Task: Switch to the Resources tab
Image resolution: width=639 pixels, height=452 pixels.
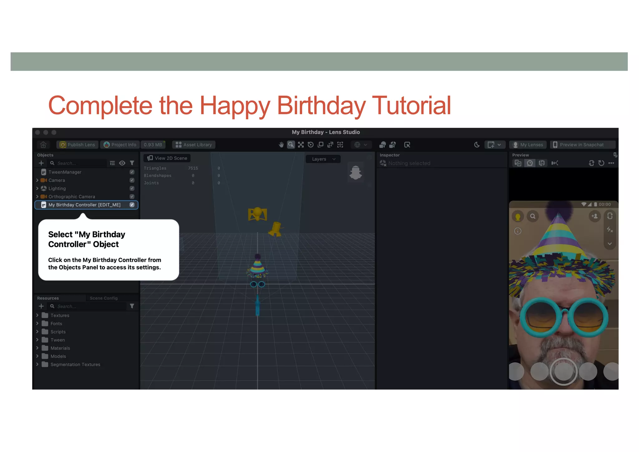Action: click(48, 298)
